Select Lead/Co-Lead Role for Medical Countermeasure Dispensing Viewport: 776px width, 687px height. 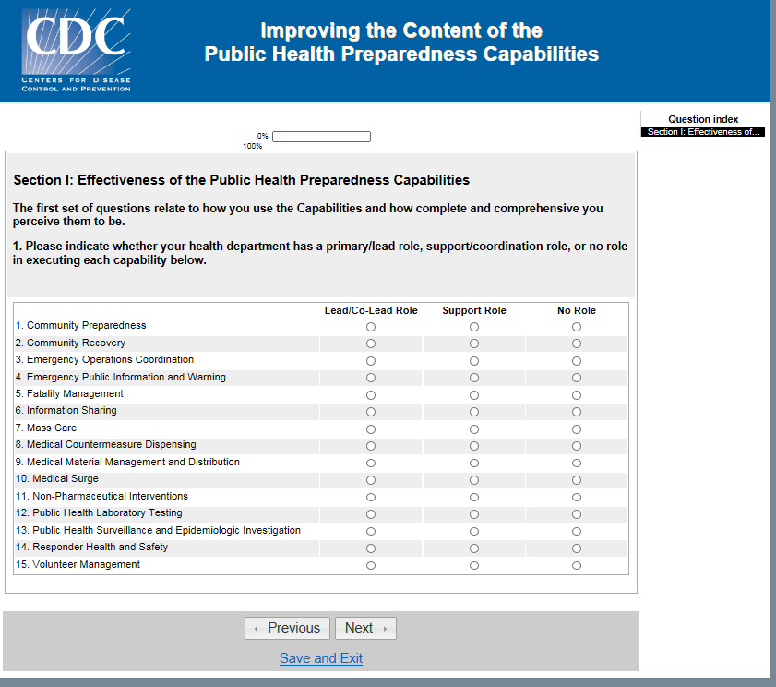[x=371, y=446]
